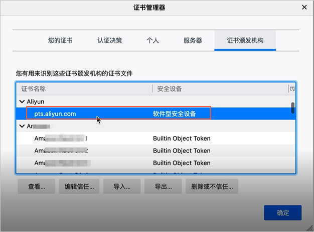Open the 认证决策 tab

[109, 40]
